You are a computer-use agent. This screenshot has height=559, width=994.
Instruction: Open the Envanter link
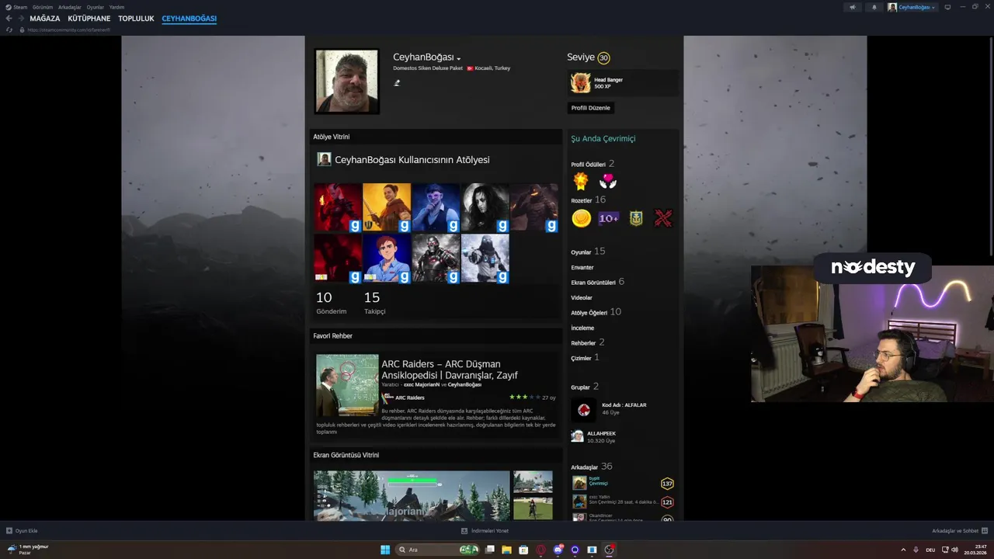(582, 268)
